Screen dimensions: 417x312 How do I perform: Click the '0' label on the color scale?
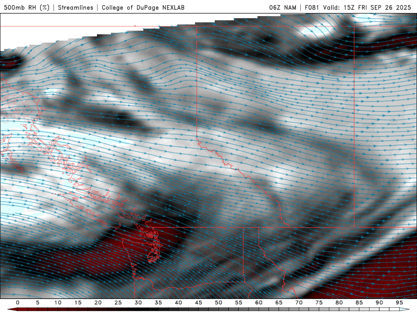(x=18, y=303)
